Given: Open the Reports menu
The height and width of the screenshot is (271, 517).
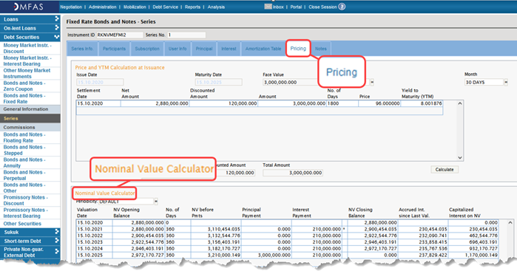Looking at the screenshot, I should pyautogui.click(x=192, y=7).
